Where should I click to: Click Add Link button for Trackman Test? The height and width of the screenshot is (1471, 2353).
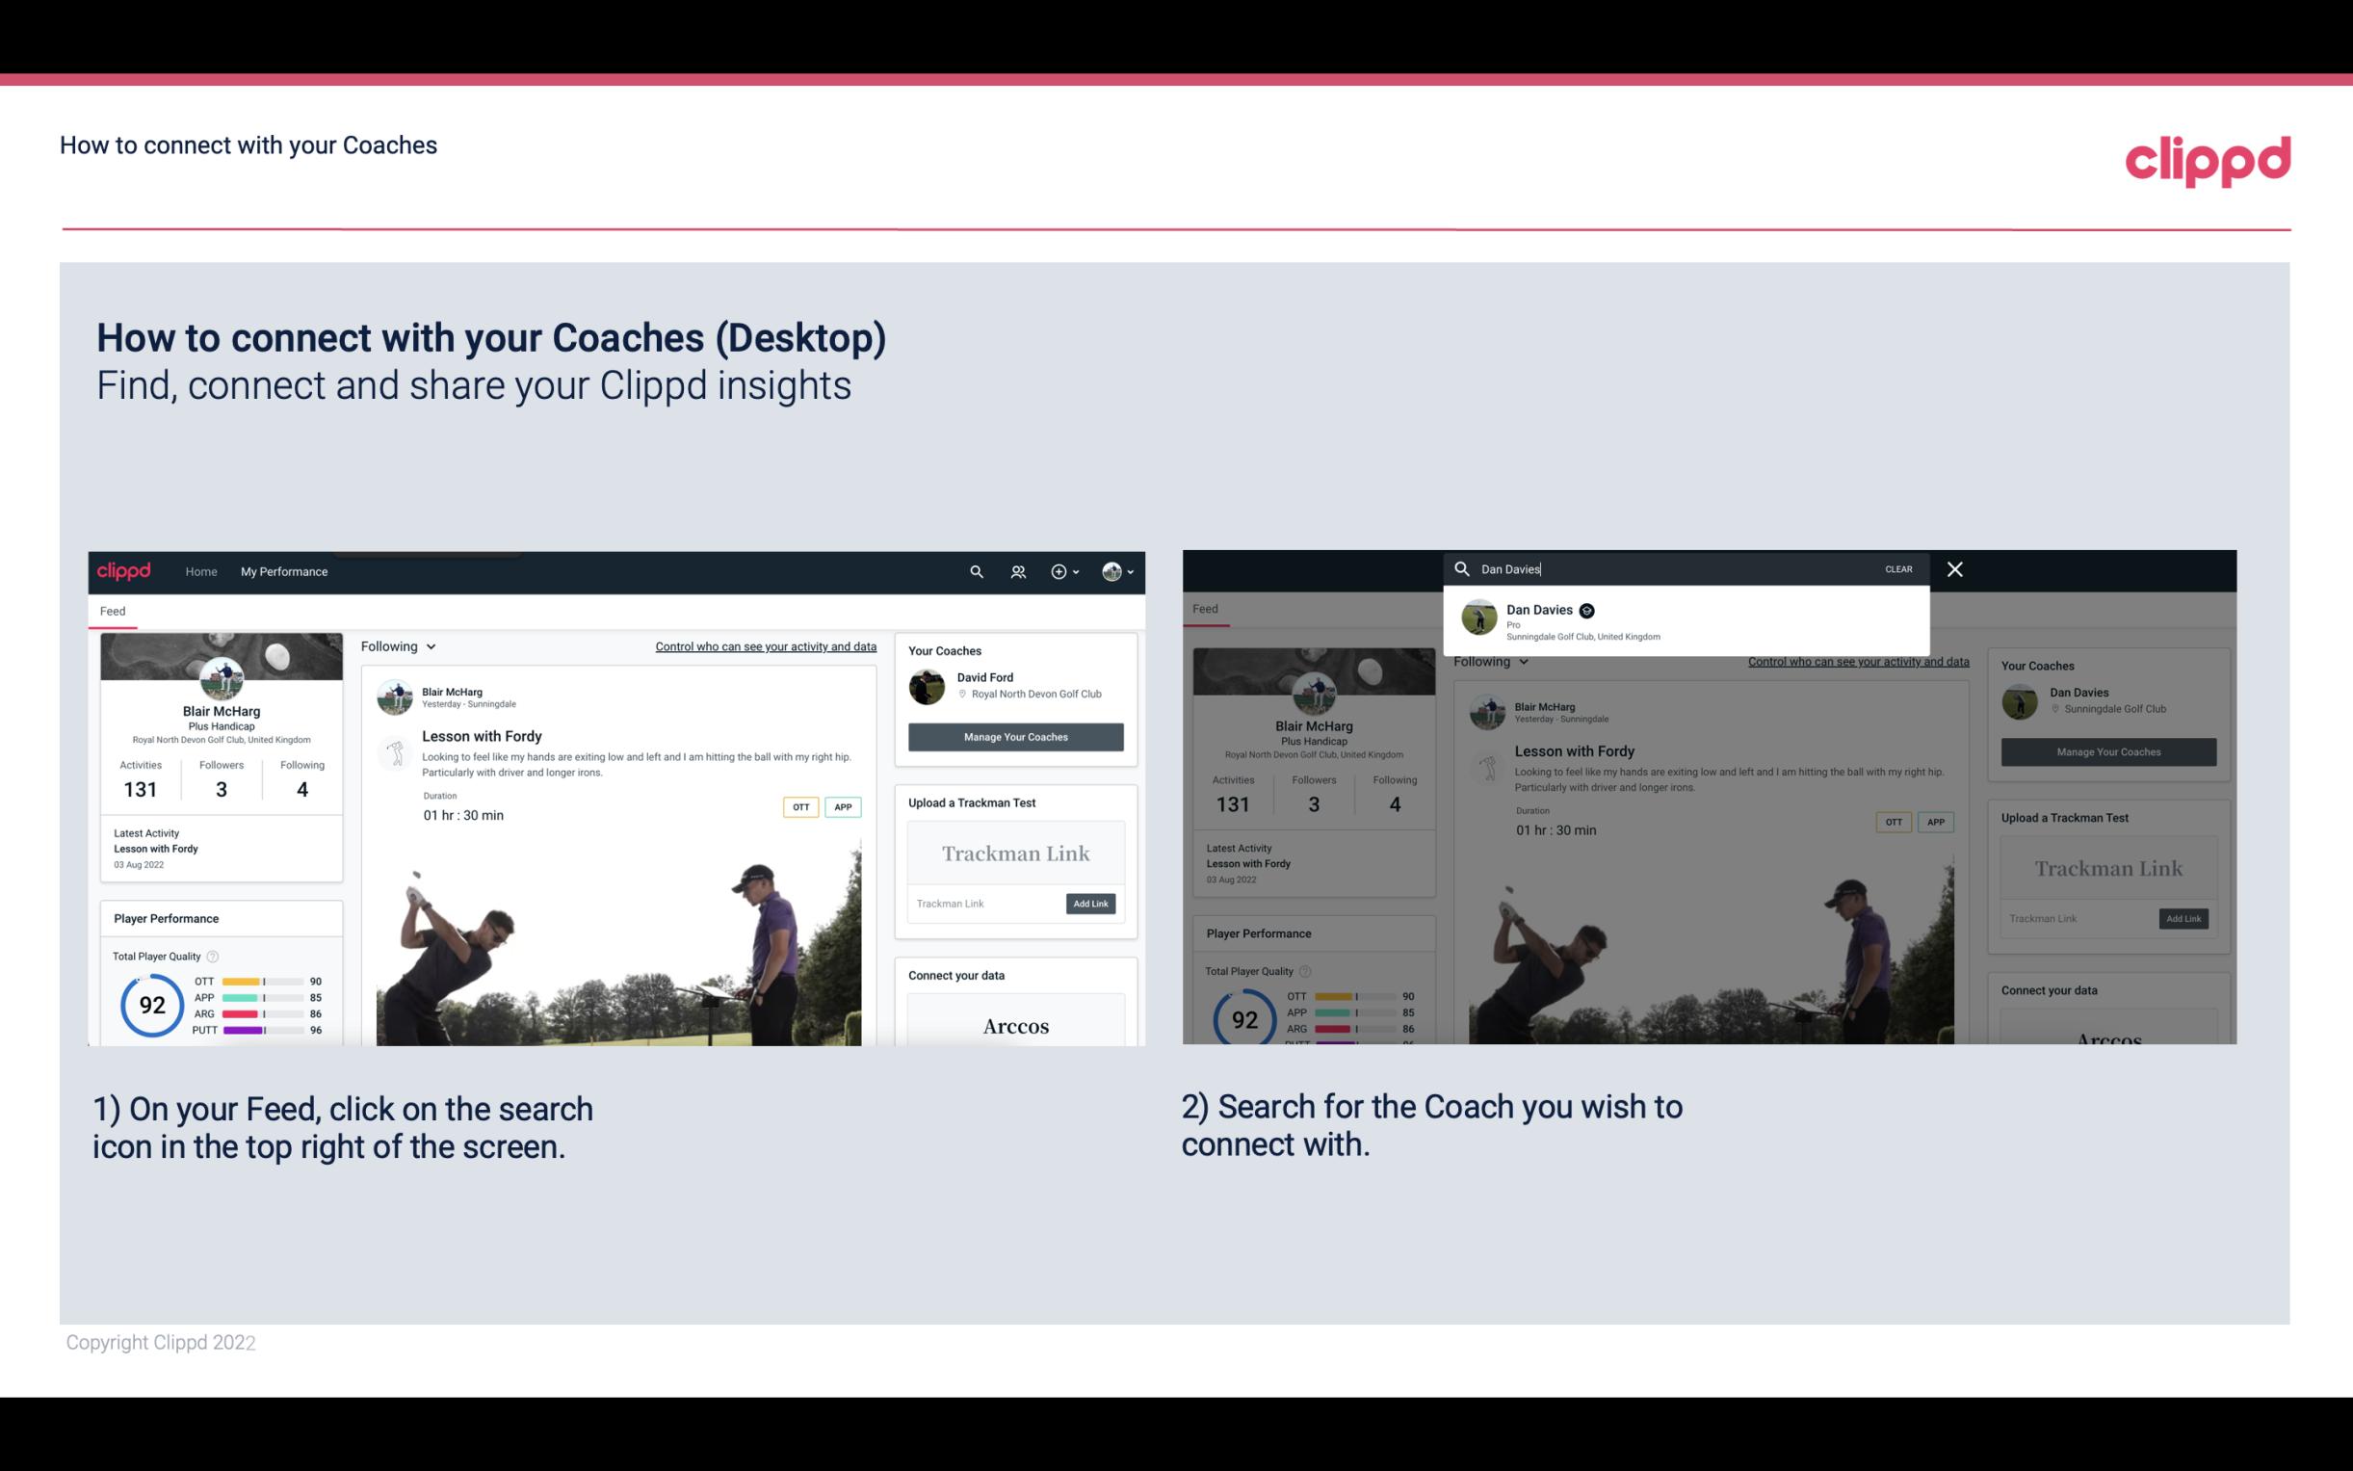(x=1089, y=904)
